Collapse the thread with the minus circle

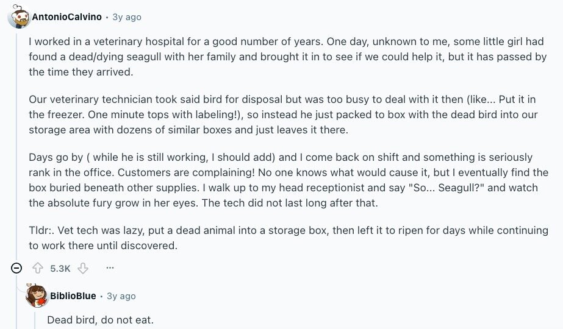(17, 268)
